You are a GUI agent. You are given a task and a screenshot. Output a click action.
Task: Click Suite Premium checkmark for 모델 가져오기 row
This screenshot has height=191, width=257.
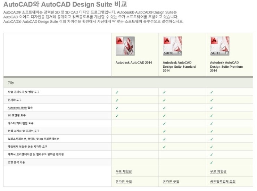[x=212, y=92]
